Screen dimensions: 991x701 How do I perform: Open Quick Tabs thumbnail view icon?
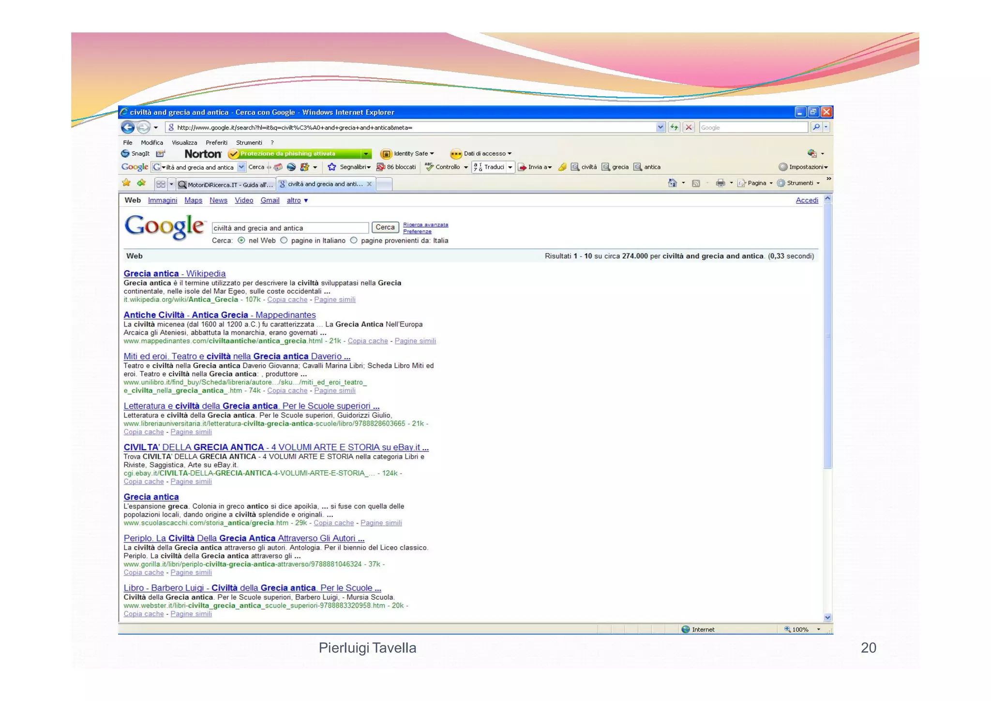(161, 184)
